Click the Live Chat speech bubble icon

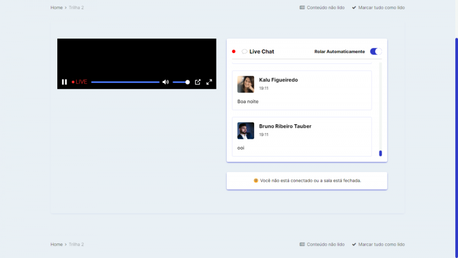pos(245,52)
